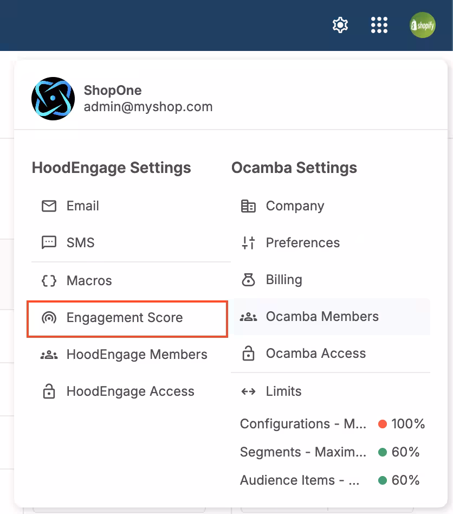Screen dimensions: 453x514
Task: Click the SMS chat bubble icon
Action: click(49, 242)
